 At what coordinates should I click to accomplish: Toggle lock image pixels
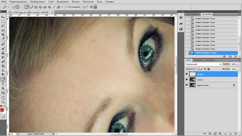coord(202,69)
